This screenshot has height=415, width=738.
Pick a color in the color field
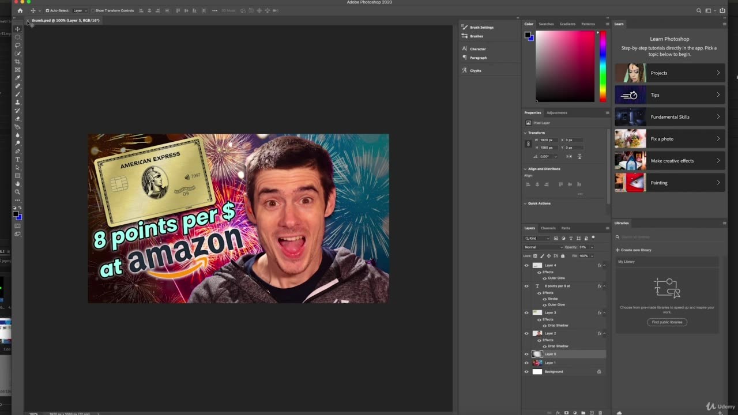tap(565, 66)
